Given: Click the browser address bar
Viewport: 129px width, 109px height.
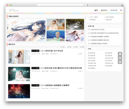Looking at the screenshot, I should 61,5.
